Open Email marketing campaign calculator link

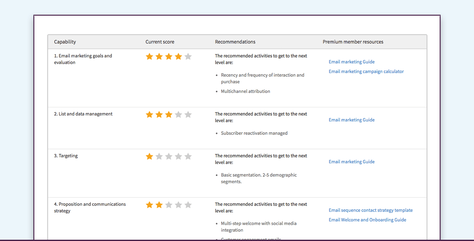pyautogui.click(x=366, y=72)
